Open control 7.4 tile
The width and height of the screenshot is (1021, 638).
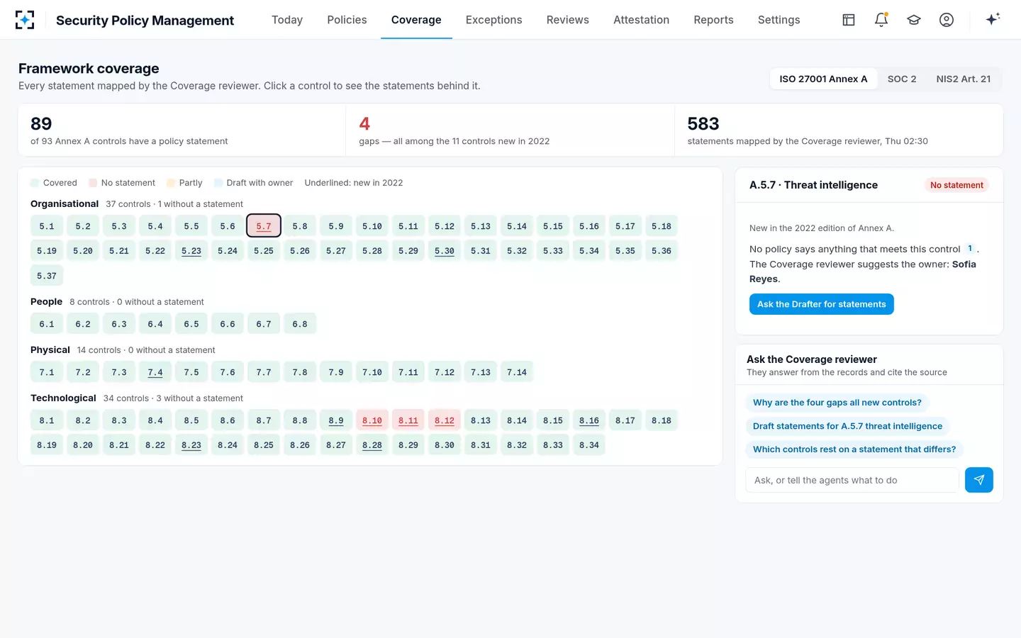pyautogui.click(x=155, y=372)
